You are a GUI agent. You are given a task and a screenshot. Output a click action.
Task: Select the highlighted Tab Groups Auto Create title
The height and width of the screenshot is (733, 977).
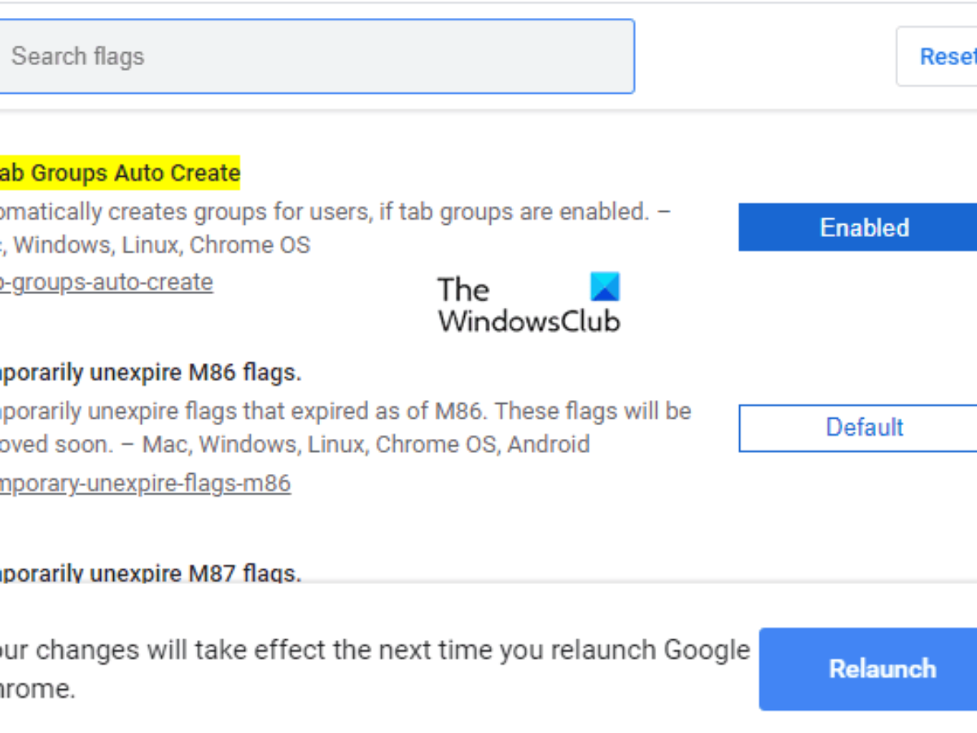click(x=119, y=173)
